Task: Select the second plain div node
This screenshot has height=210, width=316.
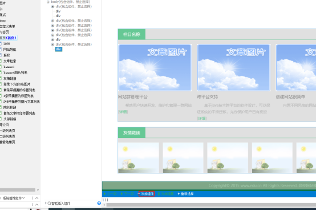Action: point(58,16)
